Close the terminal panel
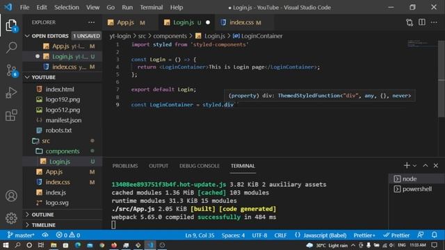 pyautogui.click(x=436, y=165)
